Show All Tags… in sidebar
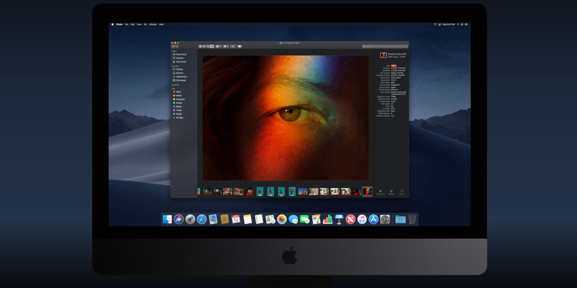Image resolution: width=577 pixels, height=288 pixels. [178, 118]
